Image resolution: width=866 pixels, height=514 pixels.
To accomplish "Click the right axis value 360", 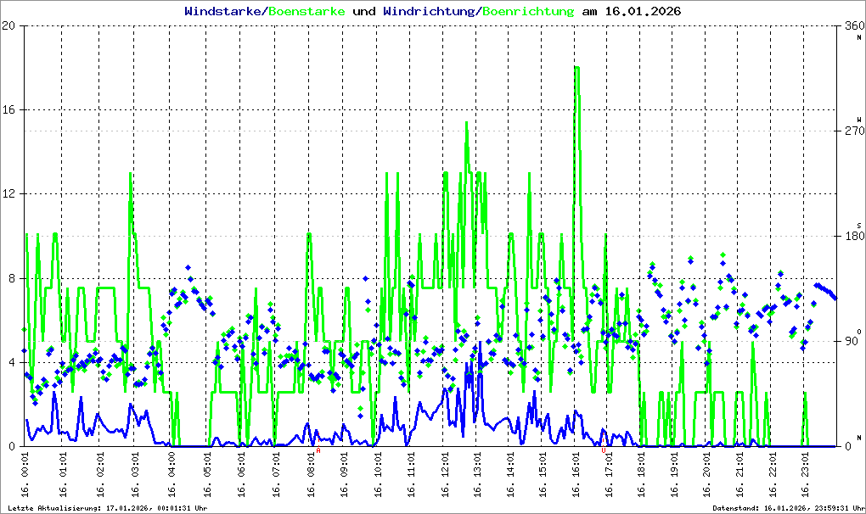I will [854, 25].
